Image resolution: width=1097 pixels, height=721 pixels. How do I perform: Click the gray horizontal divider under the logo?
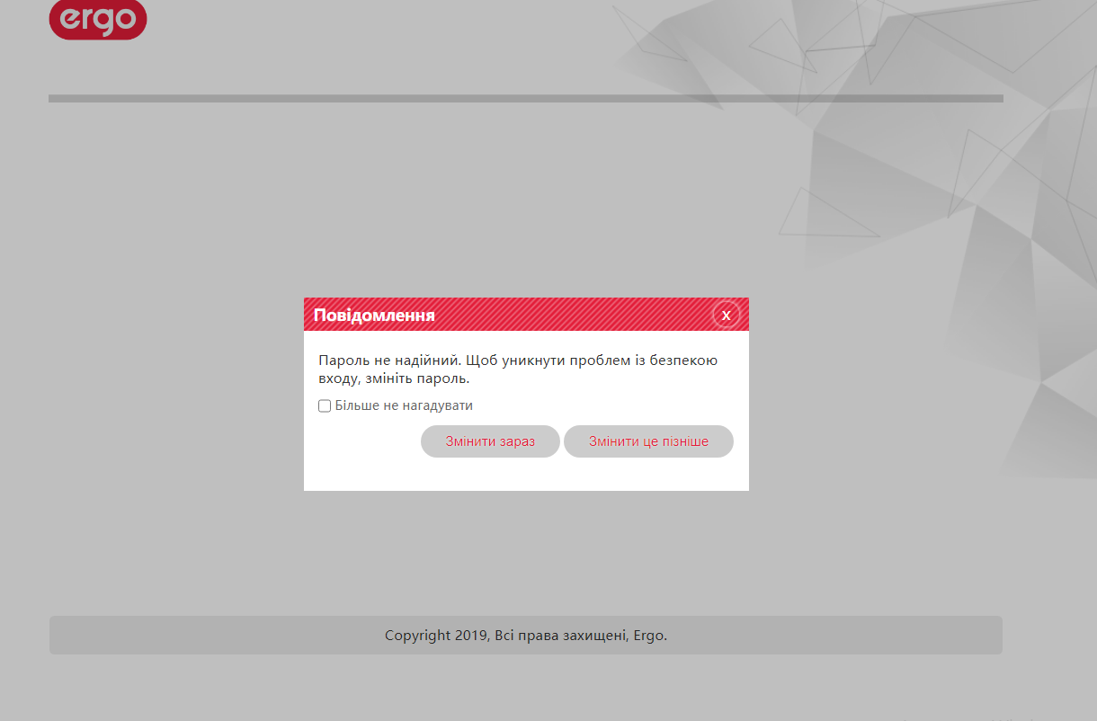(360, 98)
